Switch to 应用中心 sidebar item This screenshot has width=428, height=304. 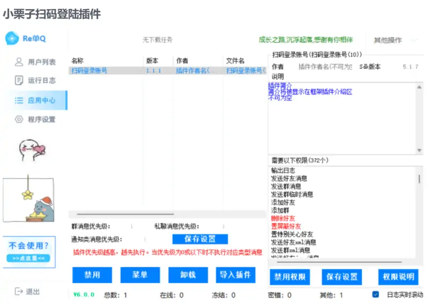pyautogui.click(x=35, y=100)
